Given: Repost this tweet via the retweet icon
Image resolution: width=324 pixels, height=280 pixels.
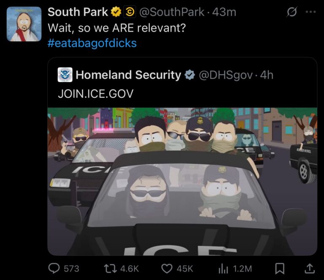Looking at the screenshot, I should (110, 268).
